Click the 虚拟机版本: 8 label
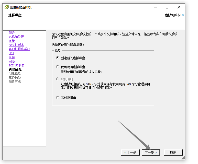 [174, 15]
